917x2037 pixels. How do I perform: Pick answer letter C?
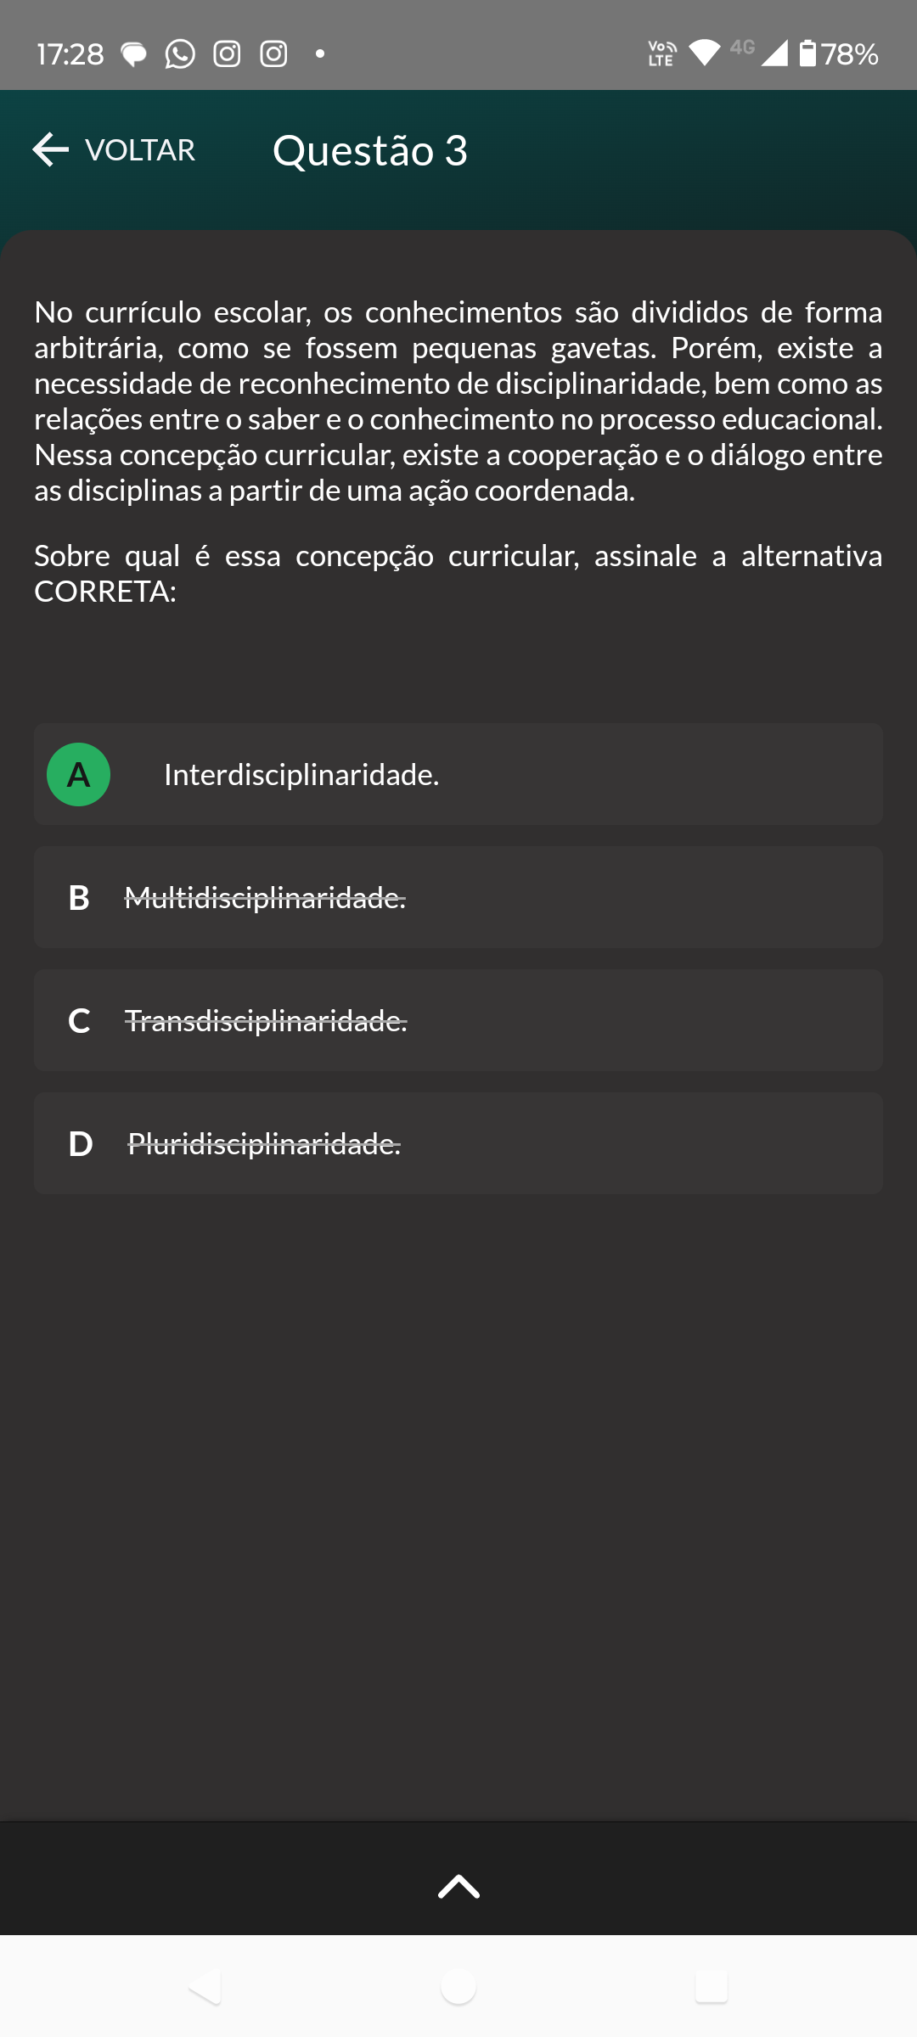(79, 1020)
